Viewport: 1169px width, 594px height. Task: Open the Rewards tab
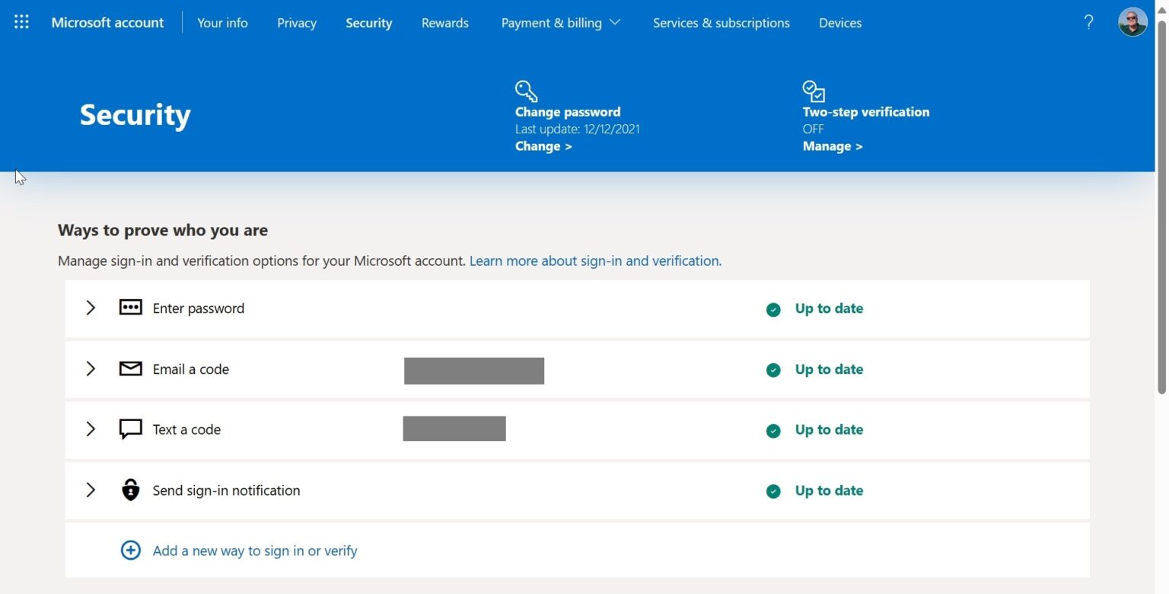tap(445, 23)
